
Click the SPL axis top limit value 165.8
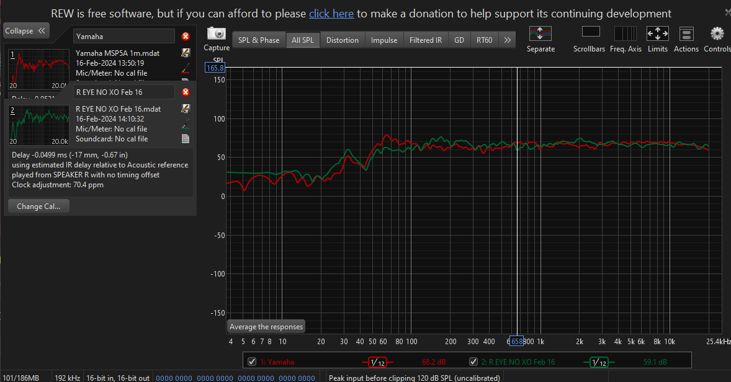[x=215, y=68]
